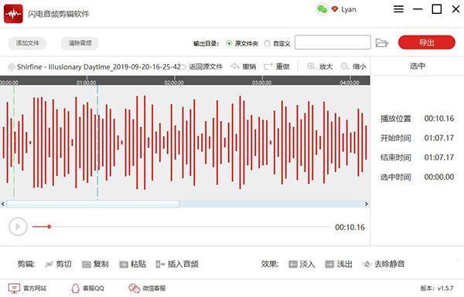The image size is (464, 297).
Task: Click 去除静音 to remove silence
Action: 384,264
